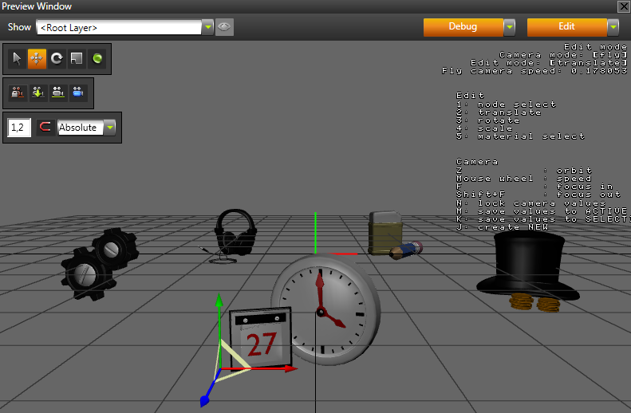The image size is (631, 413).
Task: Select the green sphere material tool
Action: tap(97, 58)
